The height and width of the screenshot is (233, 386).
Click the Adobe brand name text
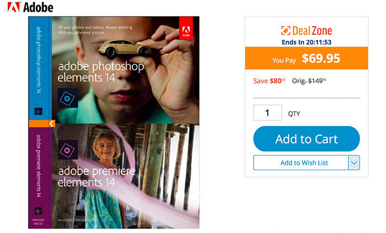pyautogui.click(x=39, y=7)
